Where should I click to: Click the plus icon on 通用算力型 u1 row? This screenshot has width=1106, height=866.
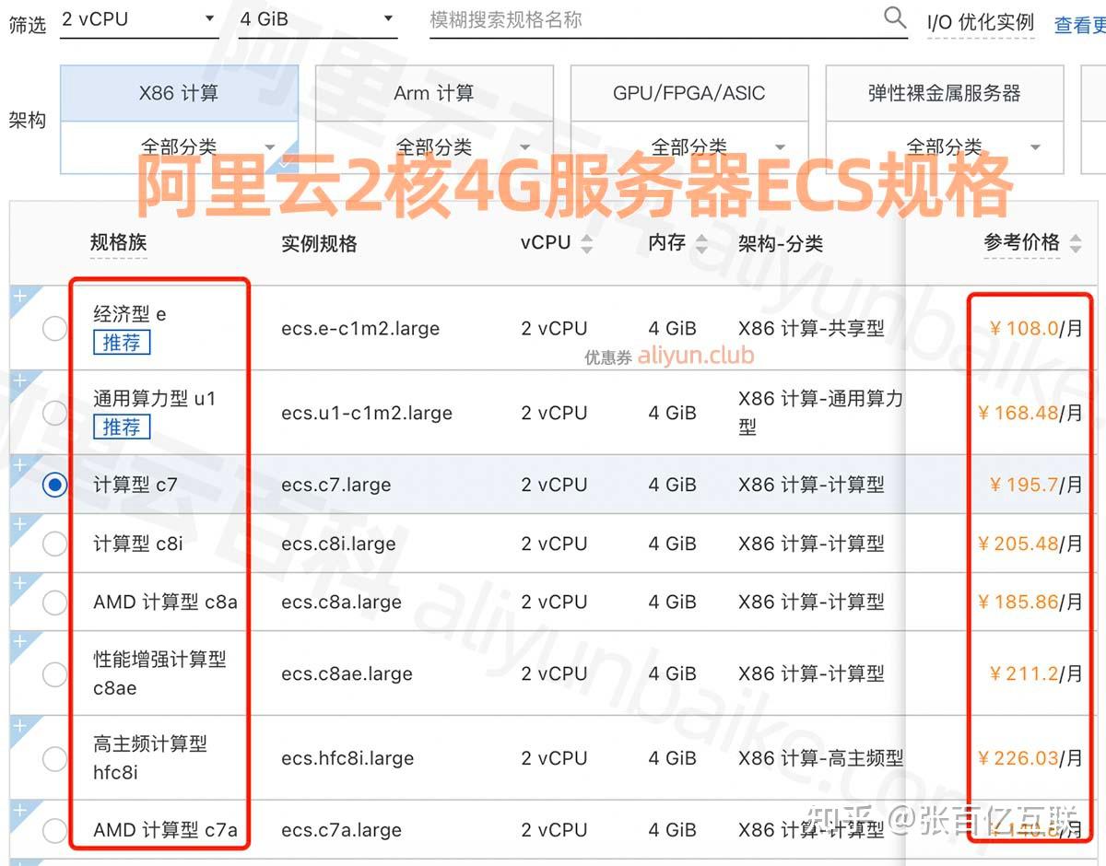pyautogui.click(x=19, y=378)
